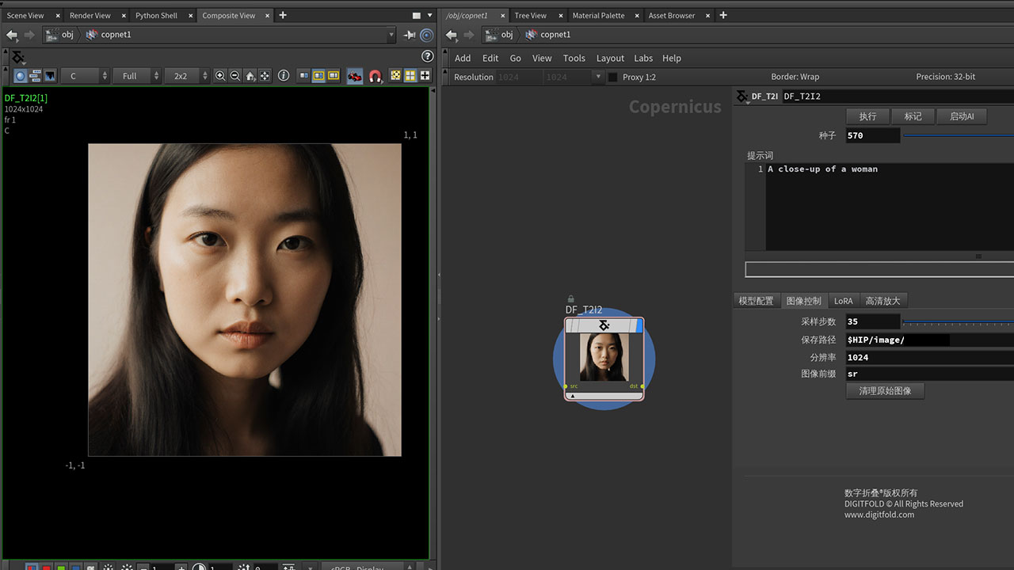Open the Composite View pane link-target circle
The image size is (1014, 570).
coord(427,35)
